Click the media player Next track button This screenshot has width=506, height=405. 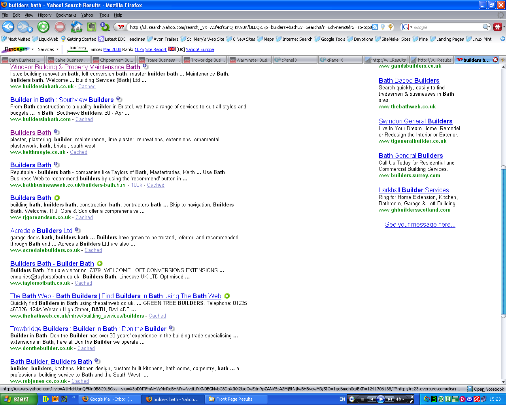(390, 399)
